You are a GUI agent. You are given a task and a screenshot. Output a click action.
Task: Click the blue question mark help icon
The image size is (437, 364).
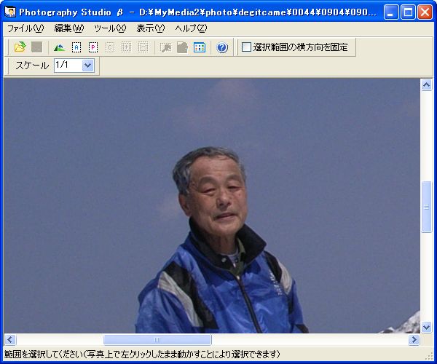point(222,47)
